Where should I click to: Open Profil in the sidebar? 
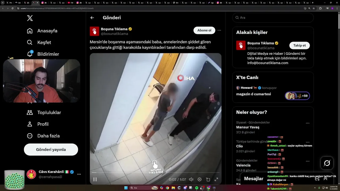pyautogui.click(x=38, y=124)
